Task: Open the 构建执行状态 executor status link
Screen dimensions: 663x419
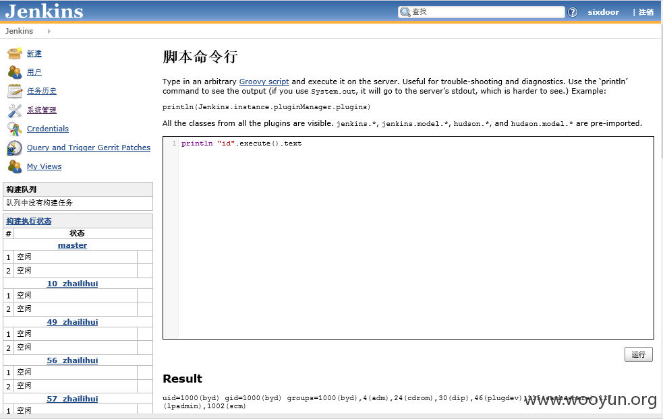Action: pos(29,222)
